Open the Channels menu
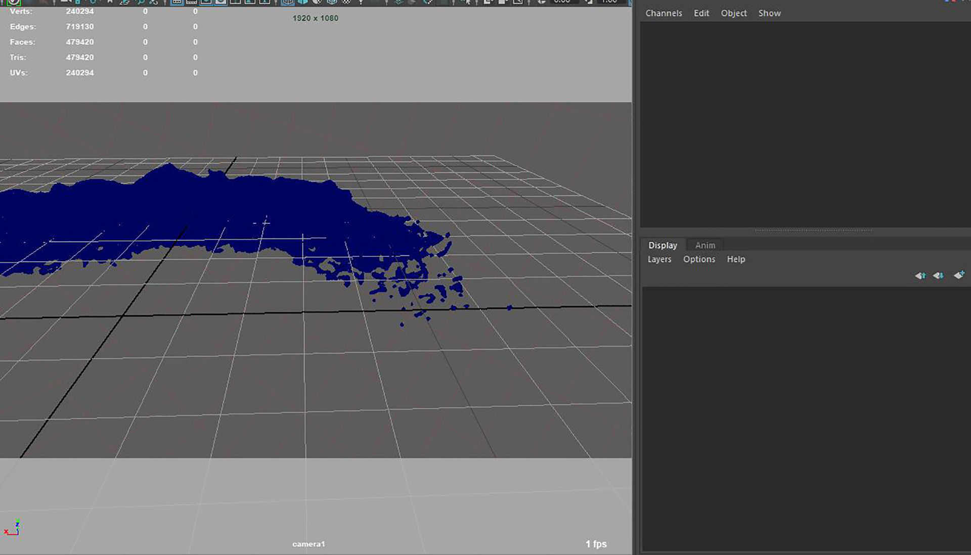This screenshot has width=971, height=555. [663, 13]
